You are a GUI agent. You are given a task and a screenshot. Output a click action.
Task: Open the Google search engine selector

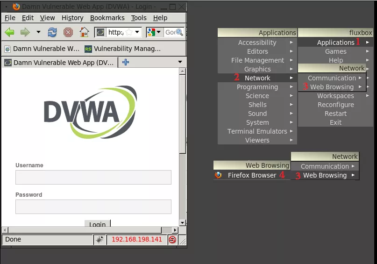pos(154,32)
